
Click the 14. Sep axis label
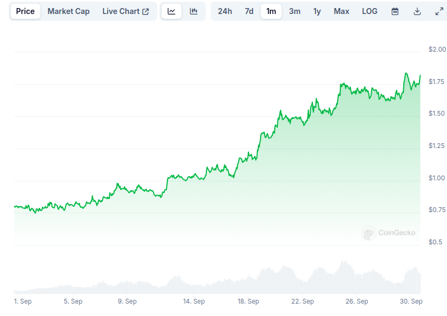tap(194, 301)
